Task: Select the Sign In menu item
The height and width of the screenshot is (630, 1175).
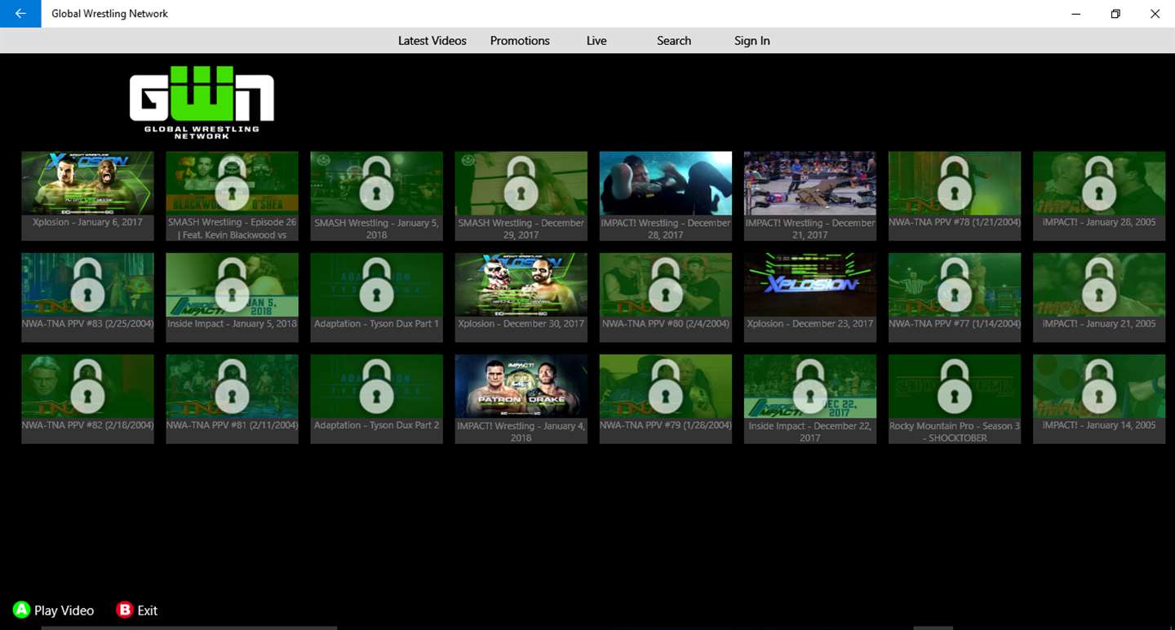Action: click(752, 41)
